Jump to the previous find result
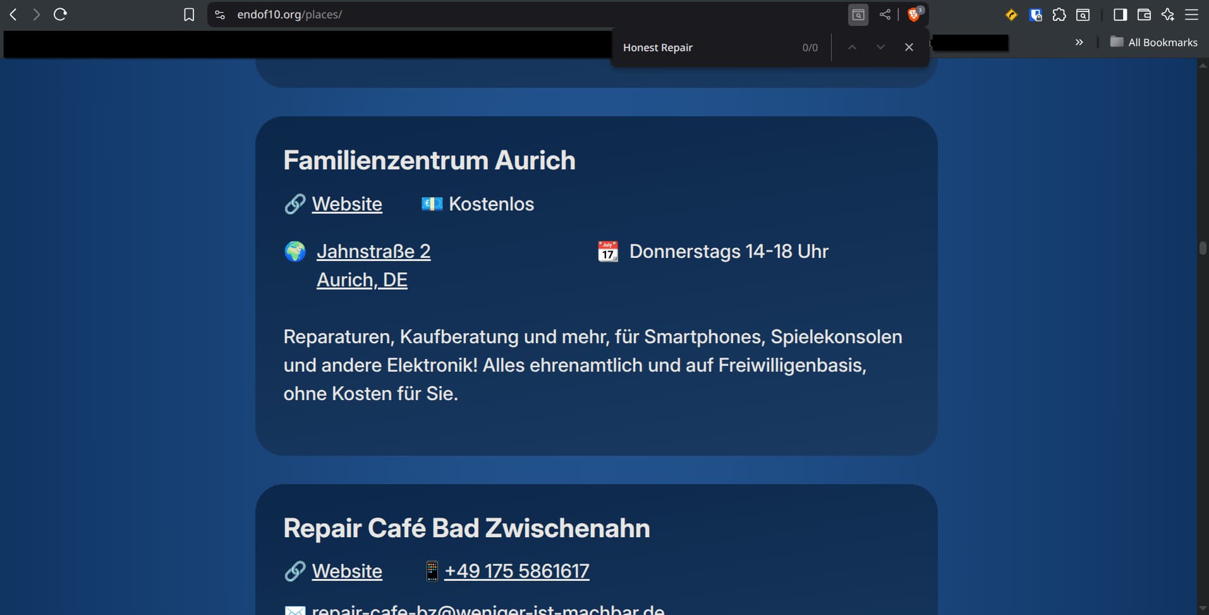Viewport: 1209px width, 615px height. pyautogui.click(x=852, y=47)
